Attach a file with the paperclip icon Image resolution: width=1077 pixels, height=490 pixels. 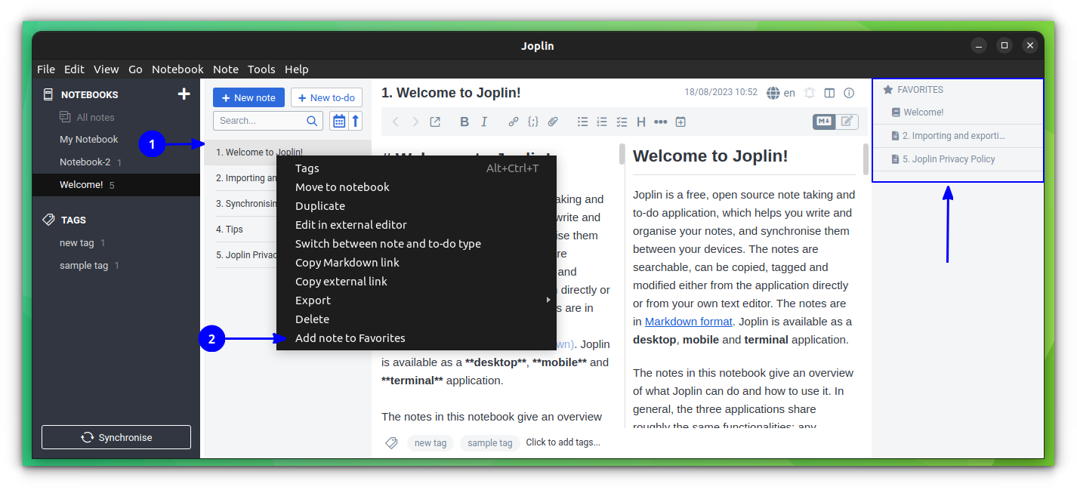553,122
